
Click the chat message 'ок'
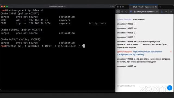tap(135, 66)
